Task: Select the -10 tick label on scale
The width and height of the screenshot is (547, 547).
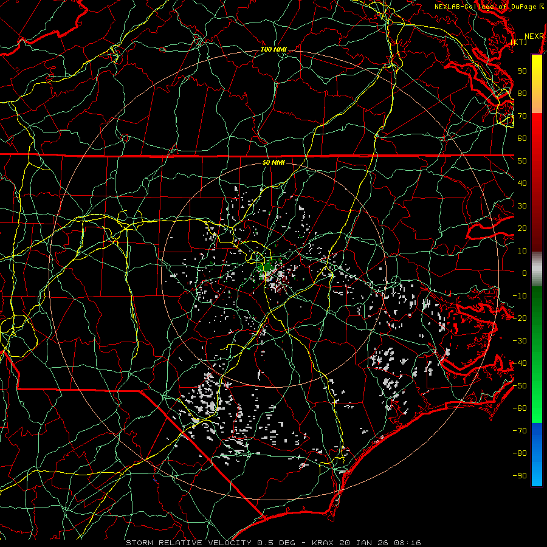Action: click(x=520, y=296)
